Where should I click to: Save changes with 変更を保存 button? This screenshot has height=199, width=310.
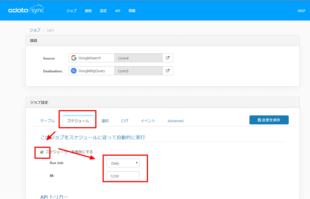pyautogui.click(x=269, y=120)
